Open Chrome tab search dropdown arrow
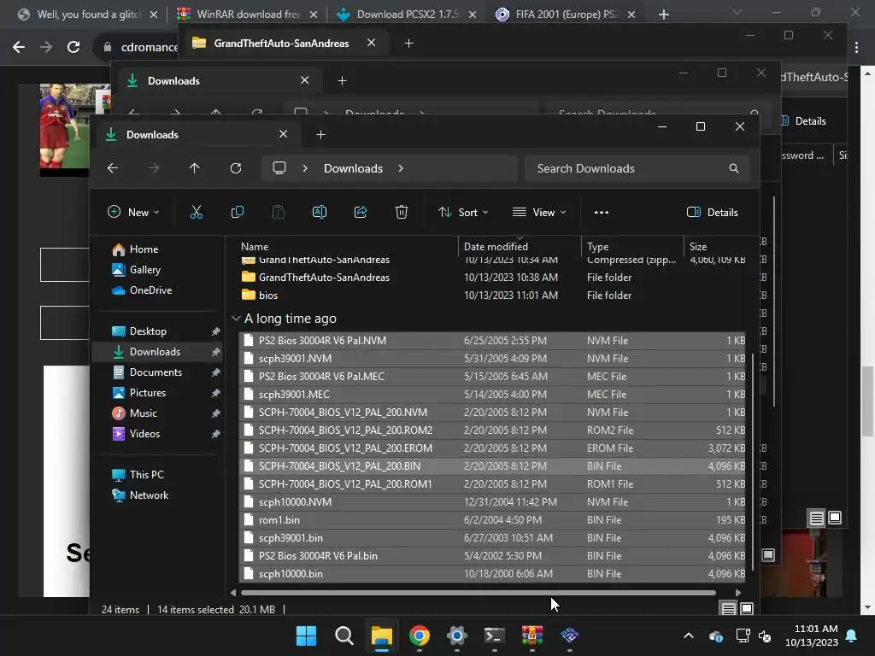 click(x=737, y=12)
